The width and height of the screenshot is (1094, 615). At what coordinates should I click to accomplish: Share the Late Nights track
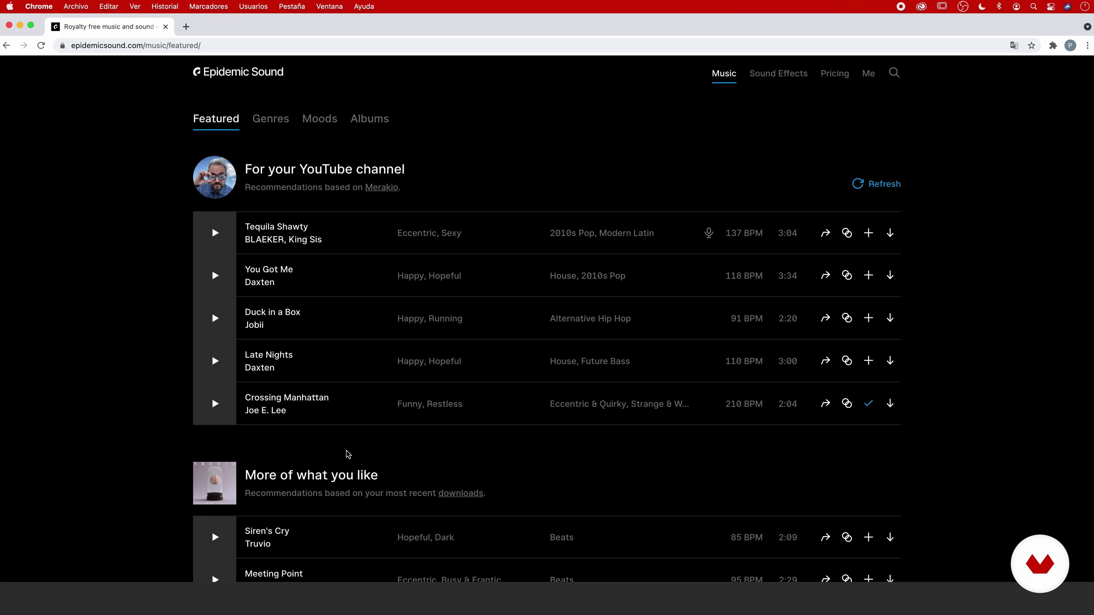(825, 361)
